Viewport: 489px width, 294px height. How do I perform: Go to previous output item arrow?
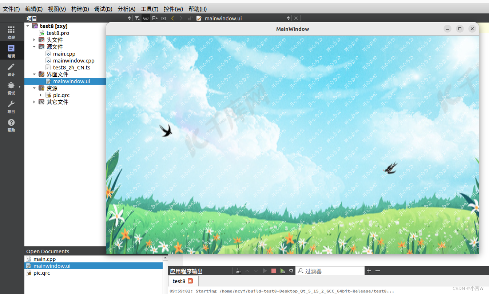[247, 271]
